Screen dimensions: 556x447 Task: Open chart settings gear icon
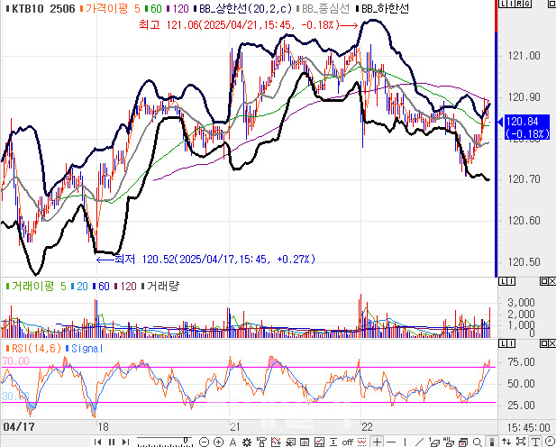point(246,442)
